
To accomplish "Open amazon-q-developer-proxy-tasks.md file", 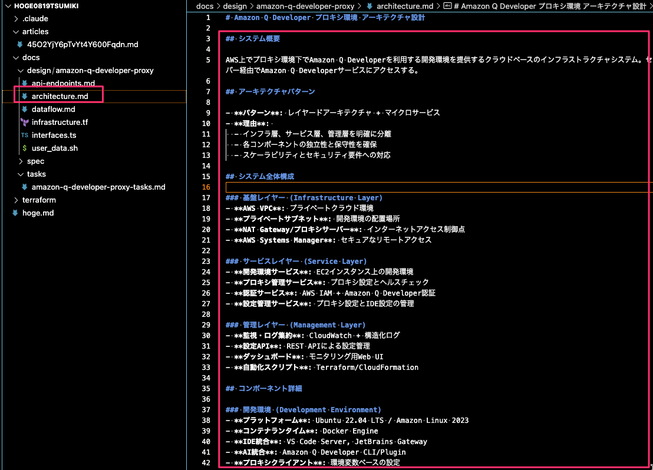I will [x=98, y=187].
